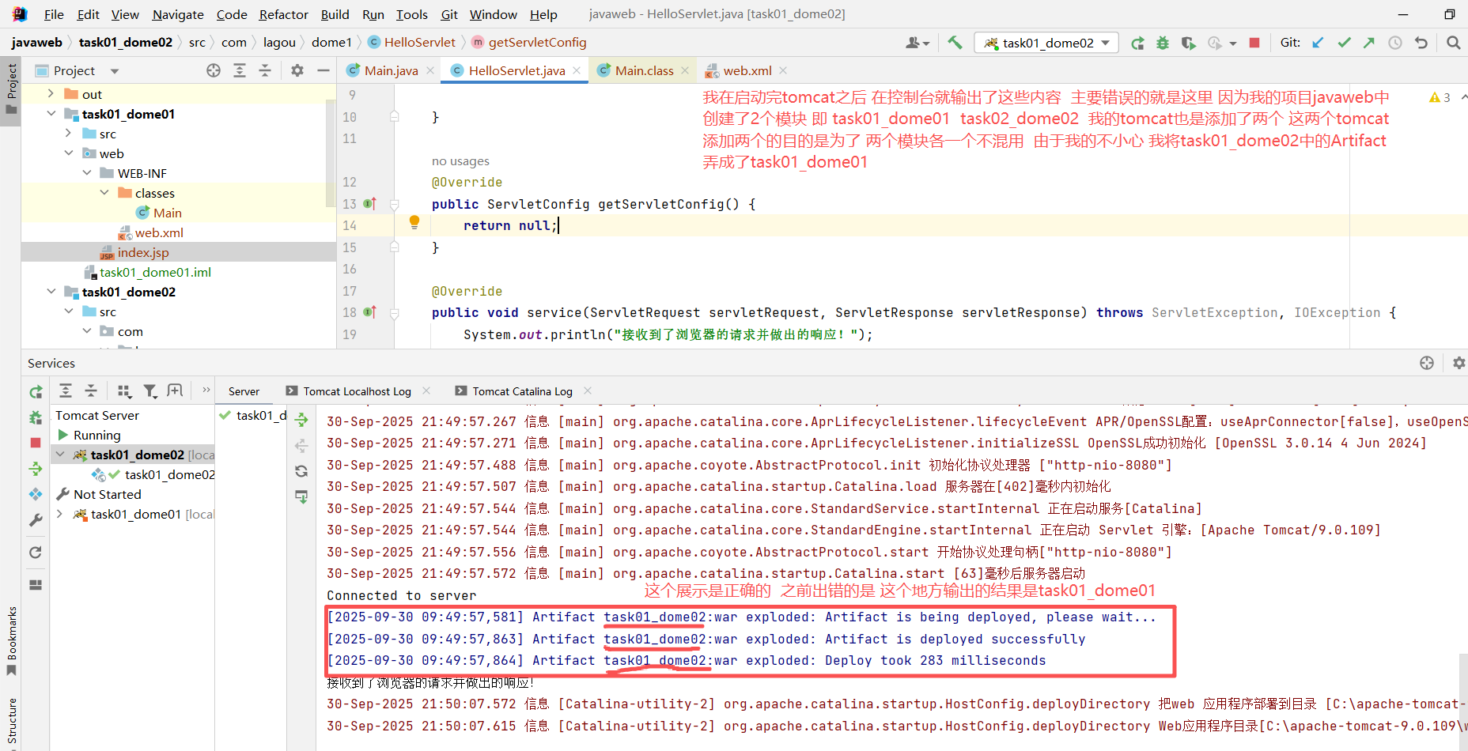Open the Structure side tool window
Viewport: 1468px width, 751px height.
coord(11,722)
